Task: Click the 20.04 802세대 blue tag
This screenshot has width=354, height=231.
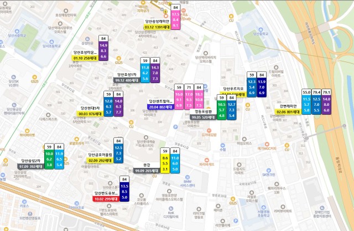Action: [160, 107]
